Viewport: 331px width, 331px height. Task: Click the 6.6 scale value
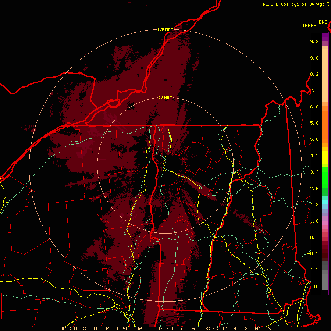click(314, 107)
